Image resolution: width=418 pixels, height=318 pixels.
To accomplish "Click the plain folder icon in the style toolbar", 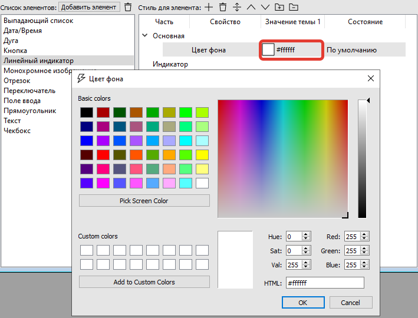I will (293, 7).
